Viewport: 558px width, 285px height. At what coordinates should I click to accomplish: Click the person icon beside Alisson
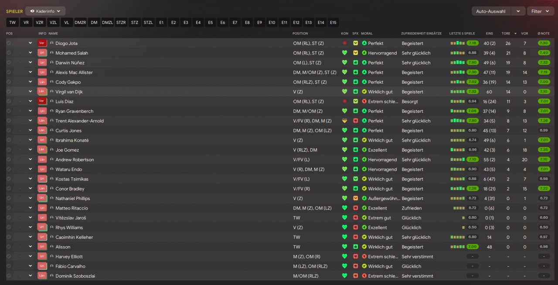point(52,247)
